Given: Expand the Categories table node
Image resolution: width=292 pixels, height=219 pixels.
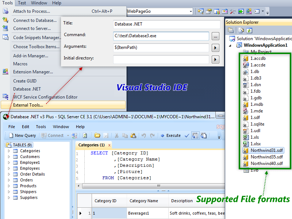Looking at the screenshot, I should click(x=9, y=151).
